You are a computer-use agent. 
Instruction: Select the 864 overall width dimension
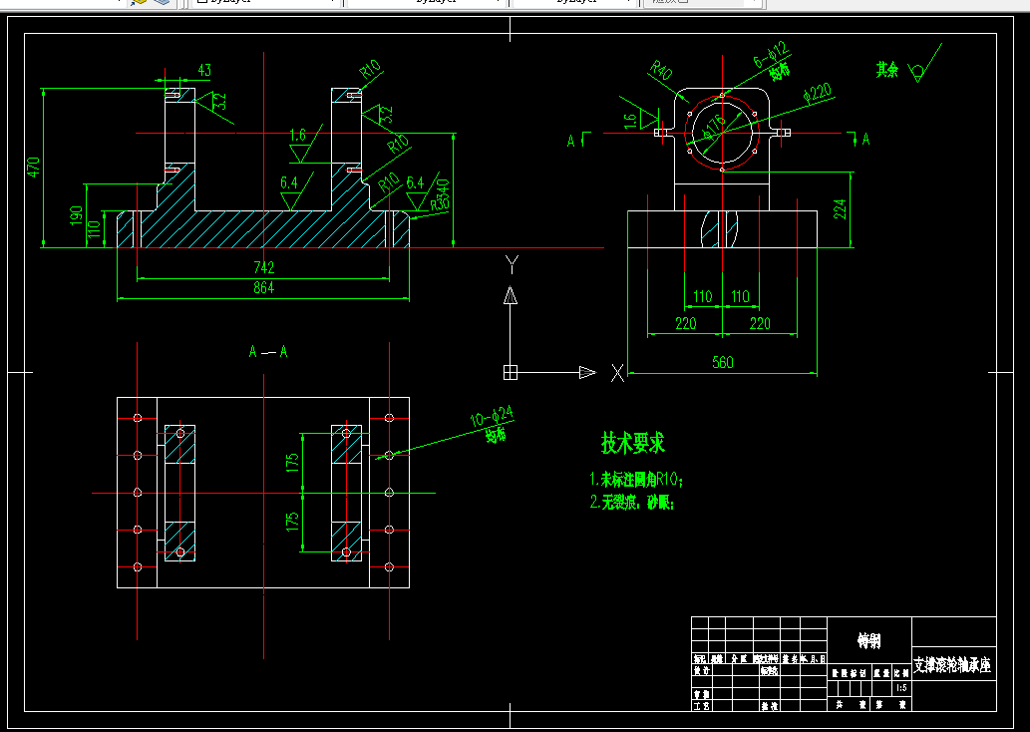click(264, 288)
